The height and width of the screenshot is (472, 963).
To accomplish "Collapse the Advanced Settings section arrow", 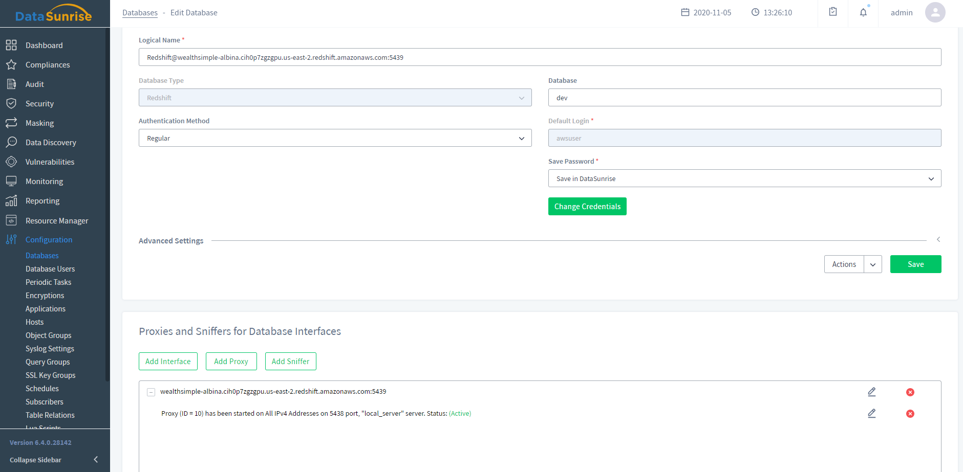I will pyautogui.click(x=938, y=239).
